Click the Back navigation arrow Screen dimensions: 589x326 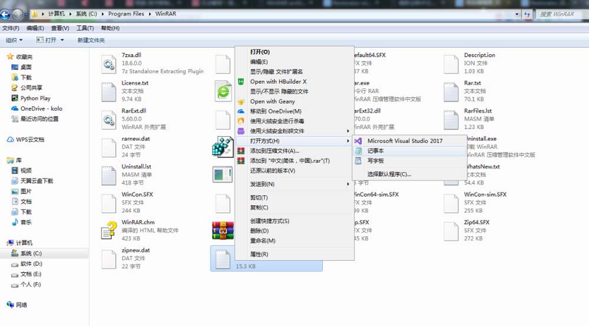[x=5, y=14]
